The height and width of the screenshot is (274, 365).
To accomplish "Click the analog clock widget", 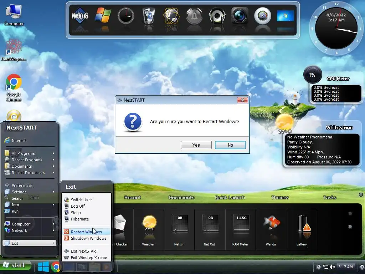I will click(336, 29).
